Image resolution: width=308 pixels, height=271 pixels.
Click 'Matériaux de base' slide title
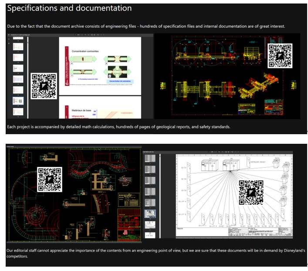[x=81, y=110]
